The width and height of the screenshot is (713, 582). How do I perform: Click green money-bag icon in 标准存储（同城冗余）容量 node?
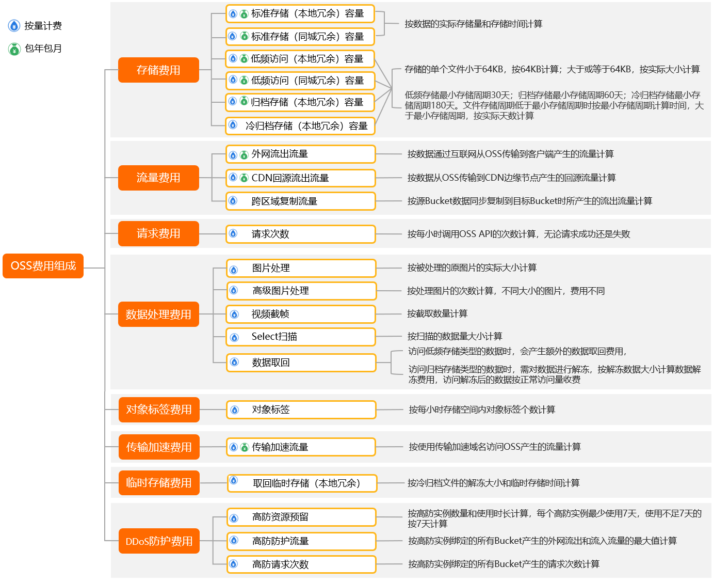coord(244,36)
